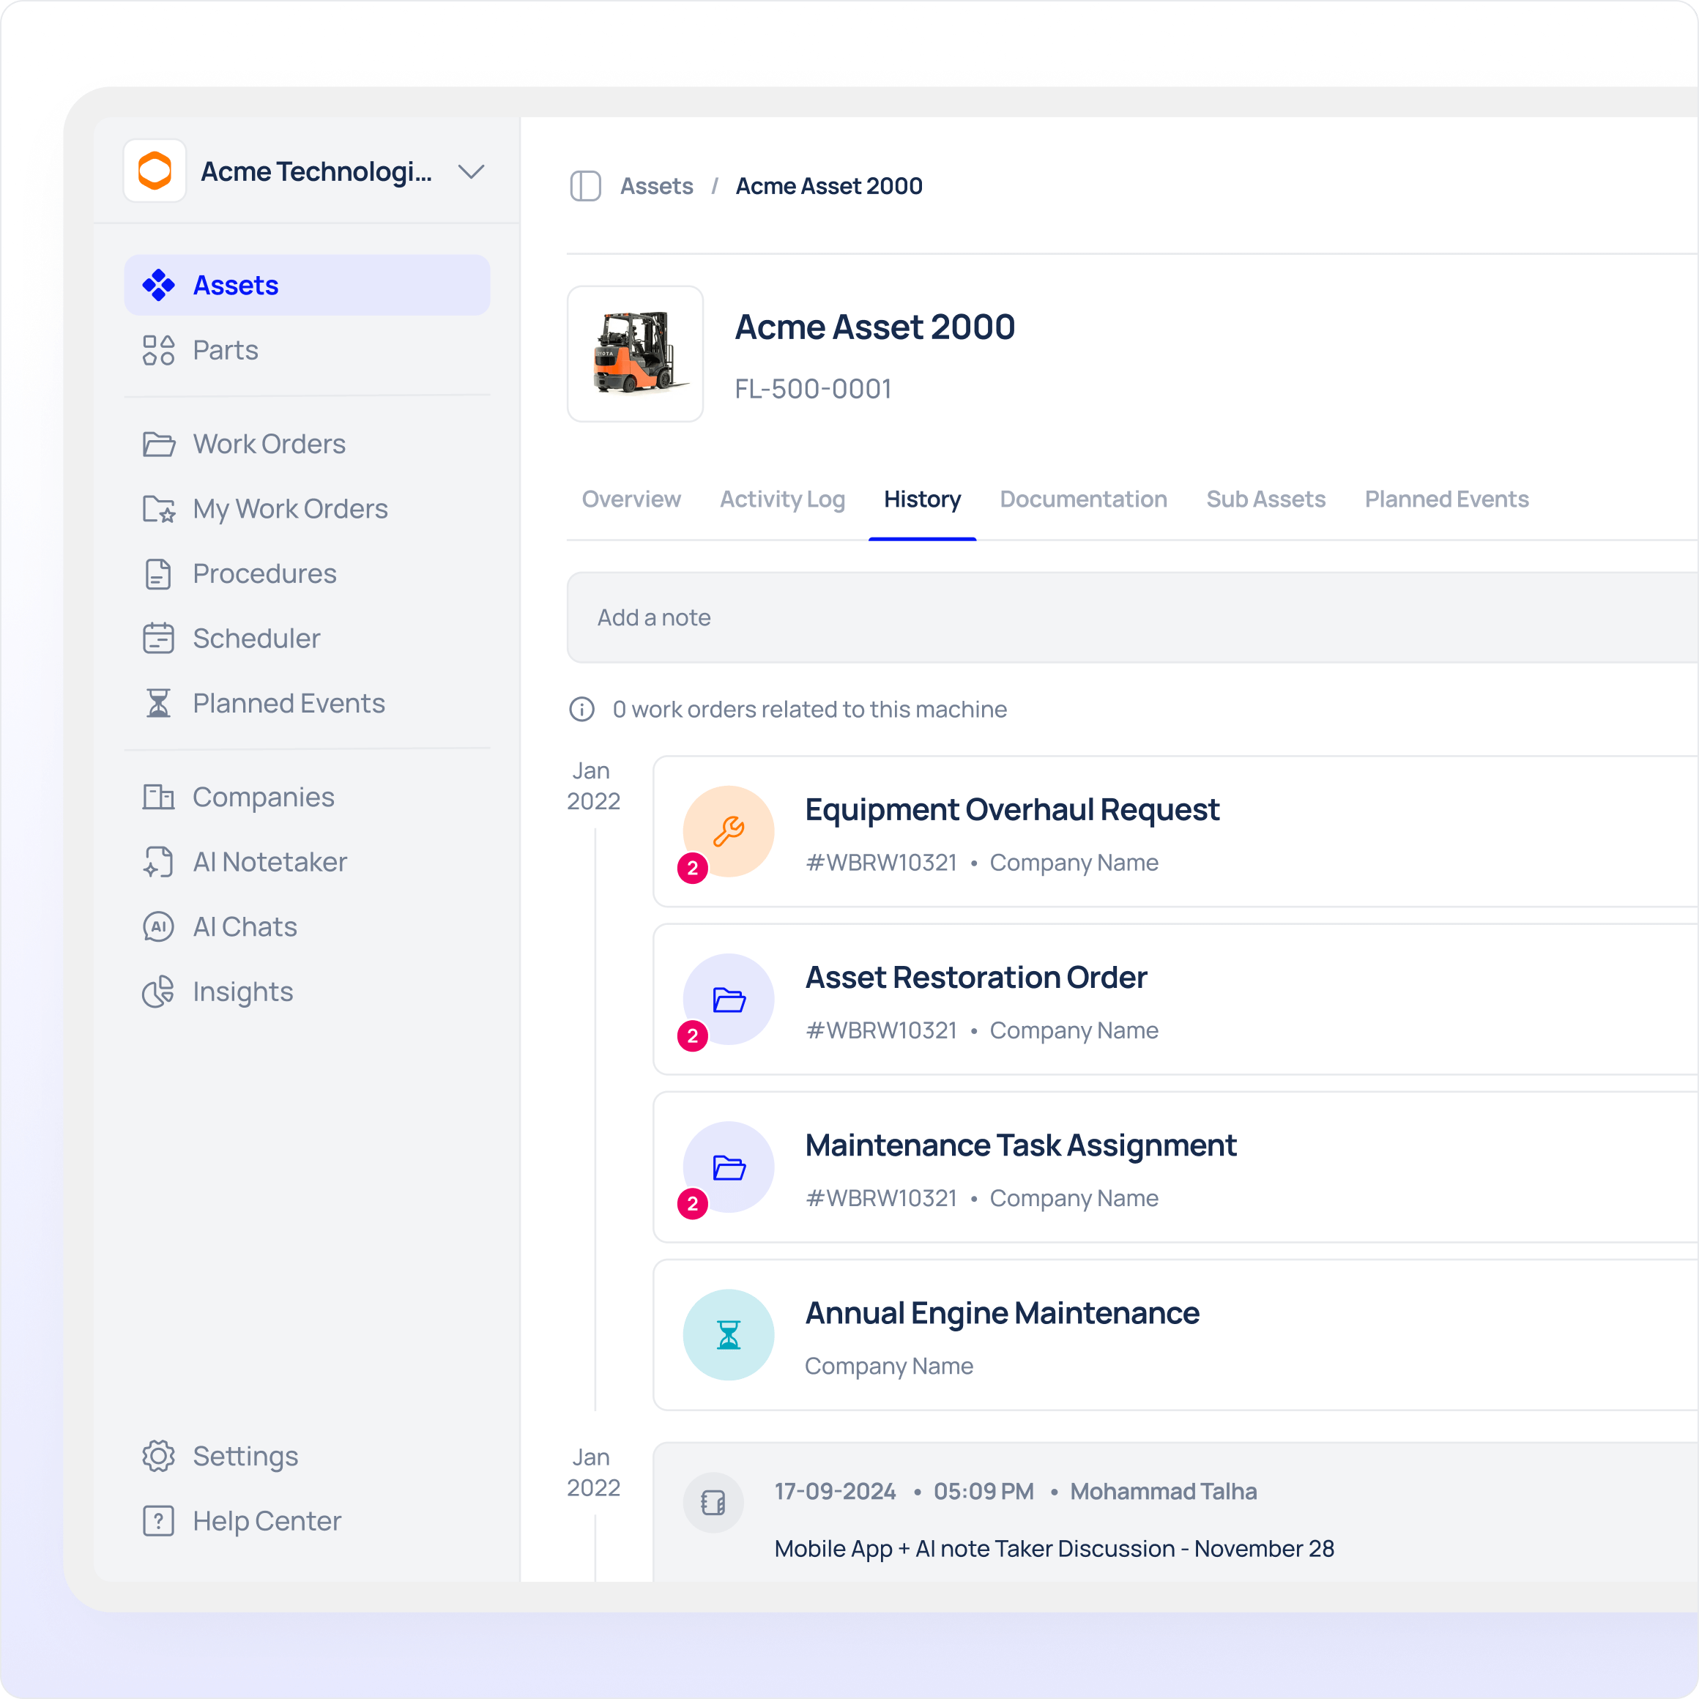
Task: Open the Insights pie chart icon
Action: click(x=158, y=992)
